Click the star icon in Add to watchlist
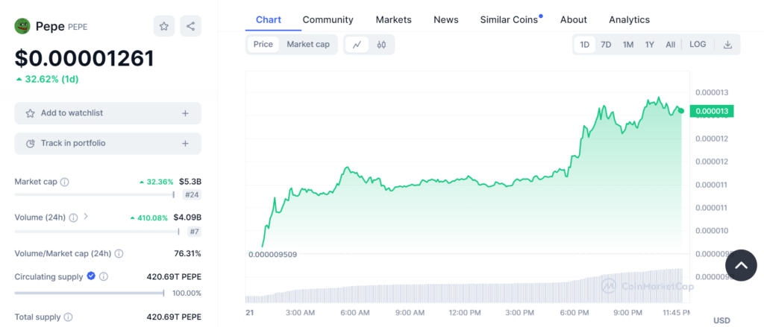The height and width of the screenshot is (327, 764). point(30,113)
